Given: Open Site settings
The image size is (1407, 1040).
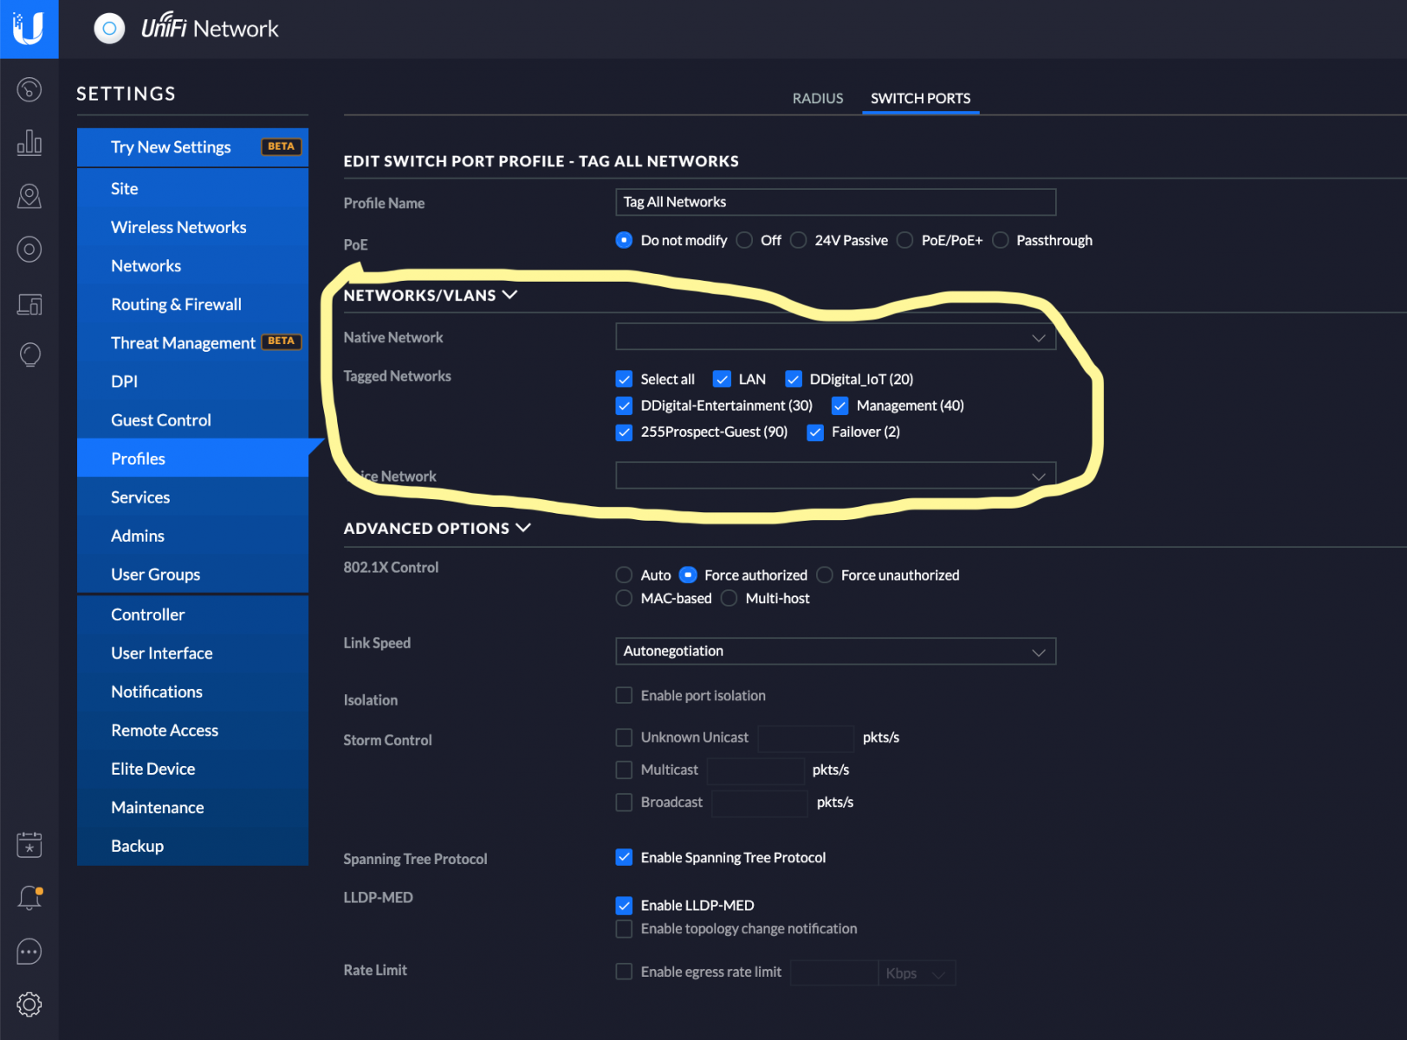Looking at the screenshot, I should tap(192, 189).
